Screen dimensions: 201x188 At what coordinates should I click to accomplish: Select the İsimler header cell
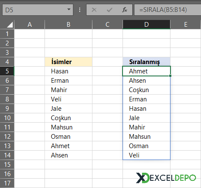click(x=69, y=62)
